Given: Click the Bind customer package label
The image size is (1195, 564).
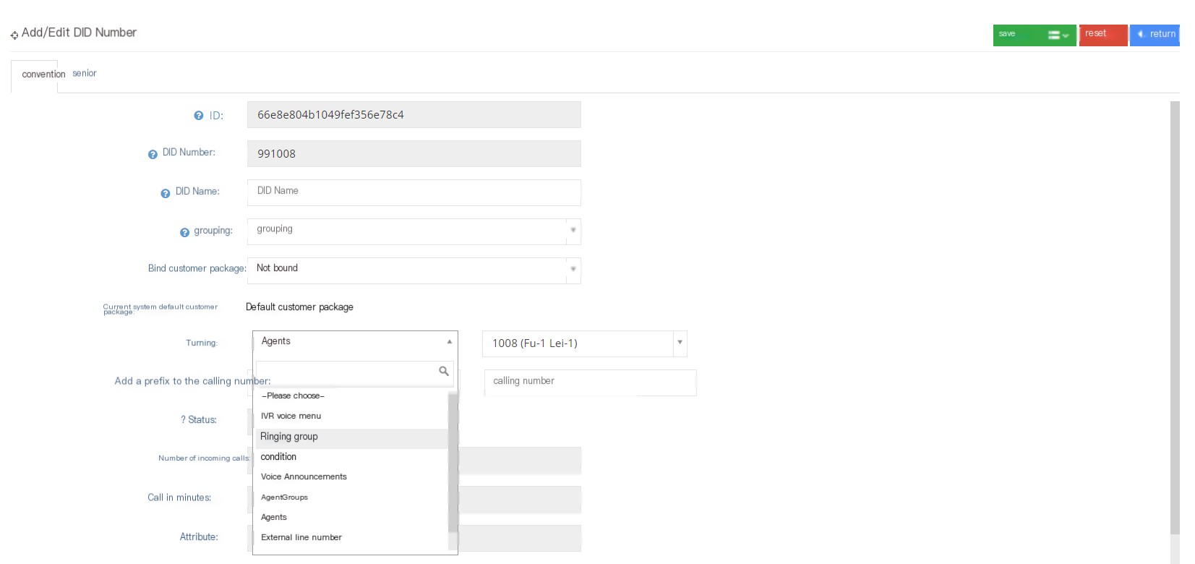Looking at the screenshot, I should coord(197,268).
